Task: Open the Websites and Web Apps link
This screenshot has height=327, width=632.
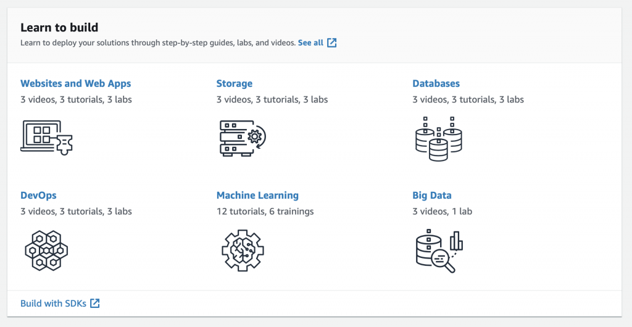Action: [x=76, y=83]
